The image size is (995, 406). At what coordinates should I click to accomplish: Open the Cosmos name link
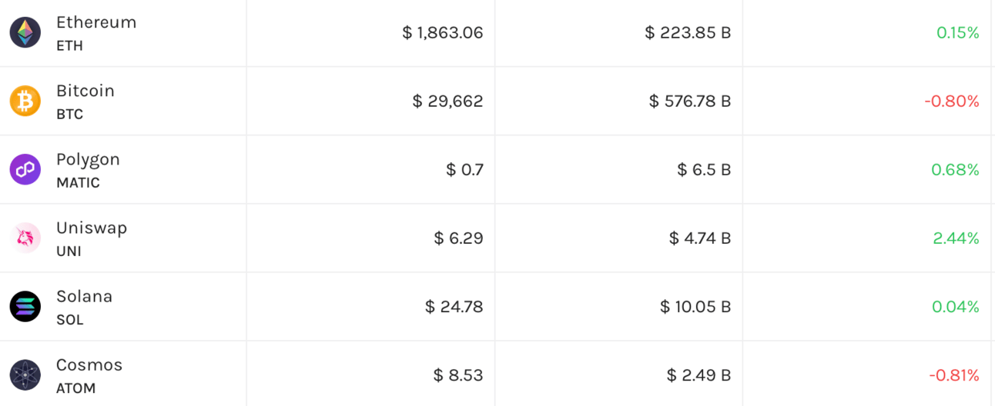pyautogui.click(x=89, y=364)
